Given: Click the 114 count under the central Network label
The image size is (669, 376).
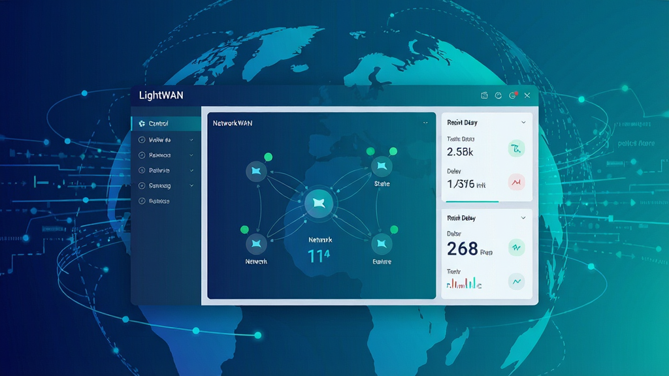Looking at the screenshot, I should coord(319,256).
